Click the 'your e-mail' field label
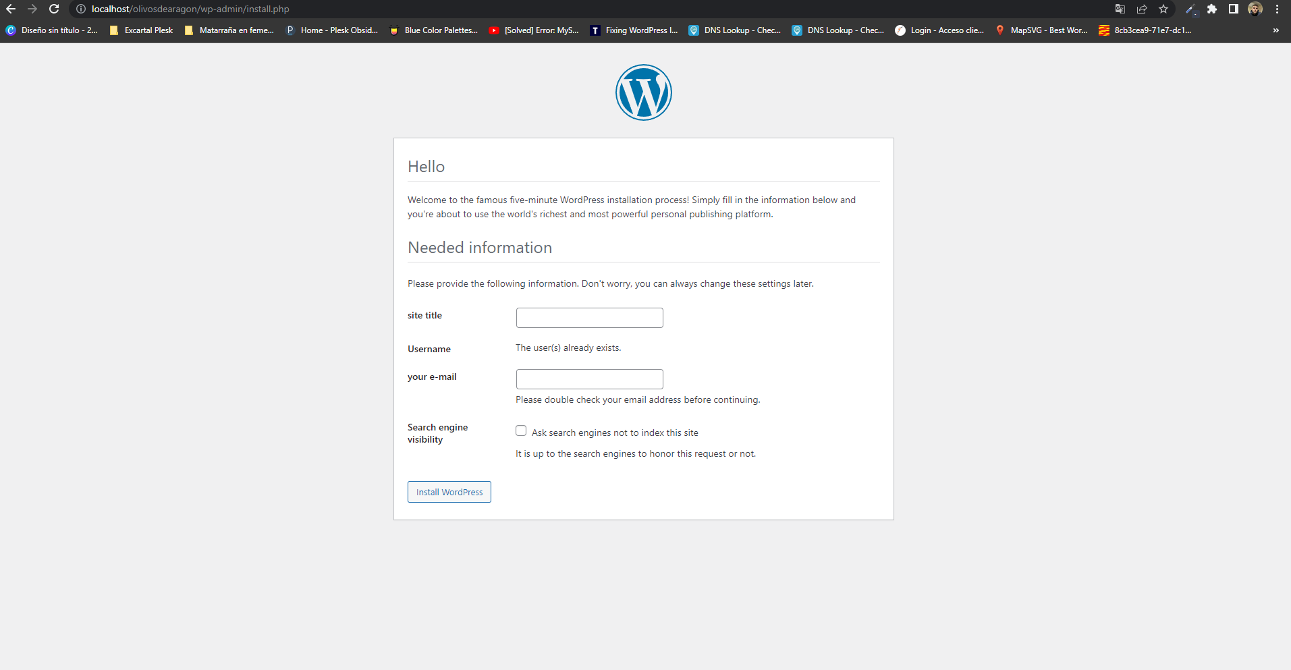 (432, 376)
